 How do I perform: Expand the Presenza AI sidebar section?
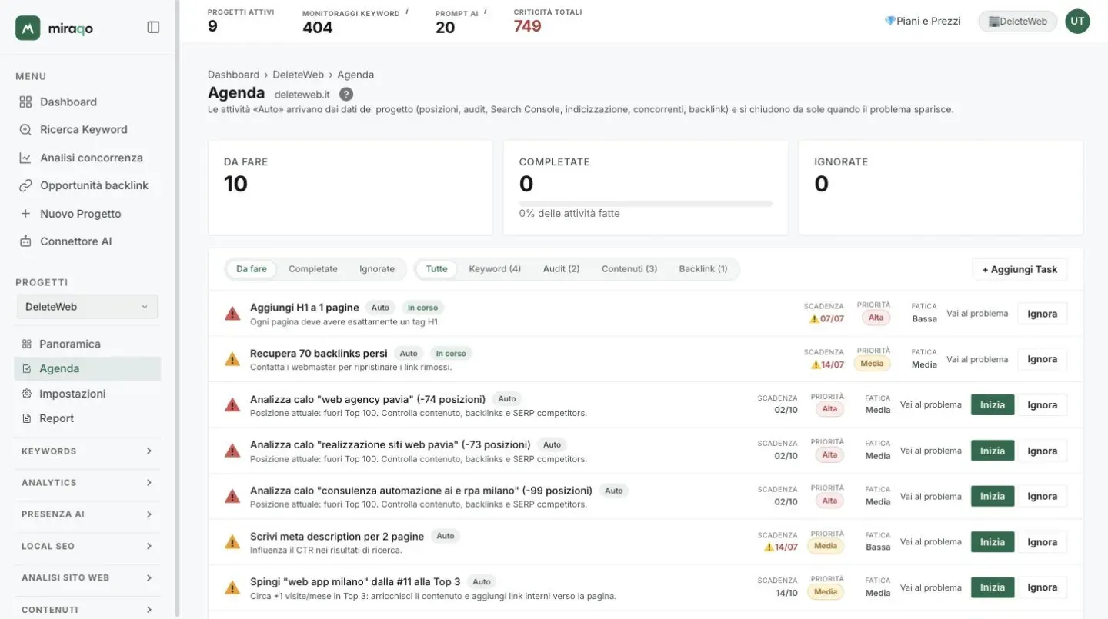coord(88,514)
